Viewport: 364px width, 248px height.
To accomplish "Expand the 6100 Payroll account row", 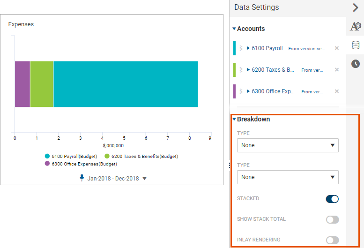I will tap(248, 48).
